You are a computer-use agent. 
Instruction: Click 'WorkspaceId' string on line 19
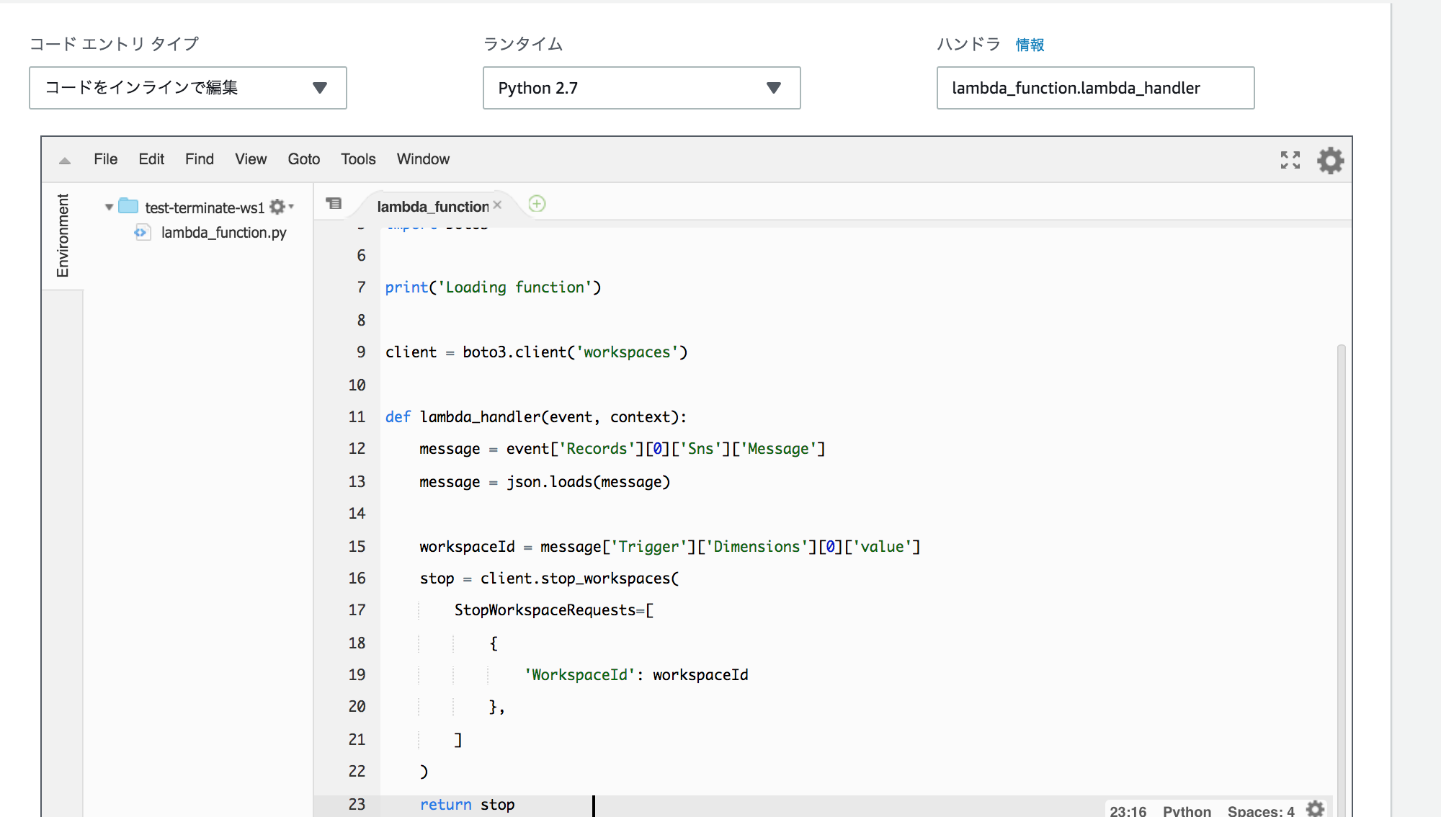tap(579, 675)
